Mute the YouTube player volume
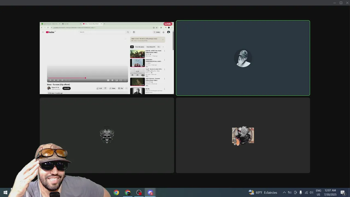 coord(62,80)
